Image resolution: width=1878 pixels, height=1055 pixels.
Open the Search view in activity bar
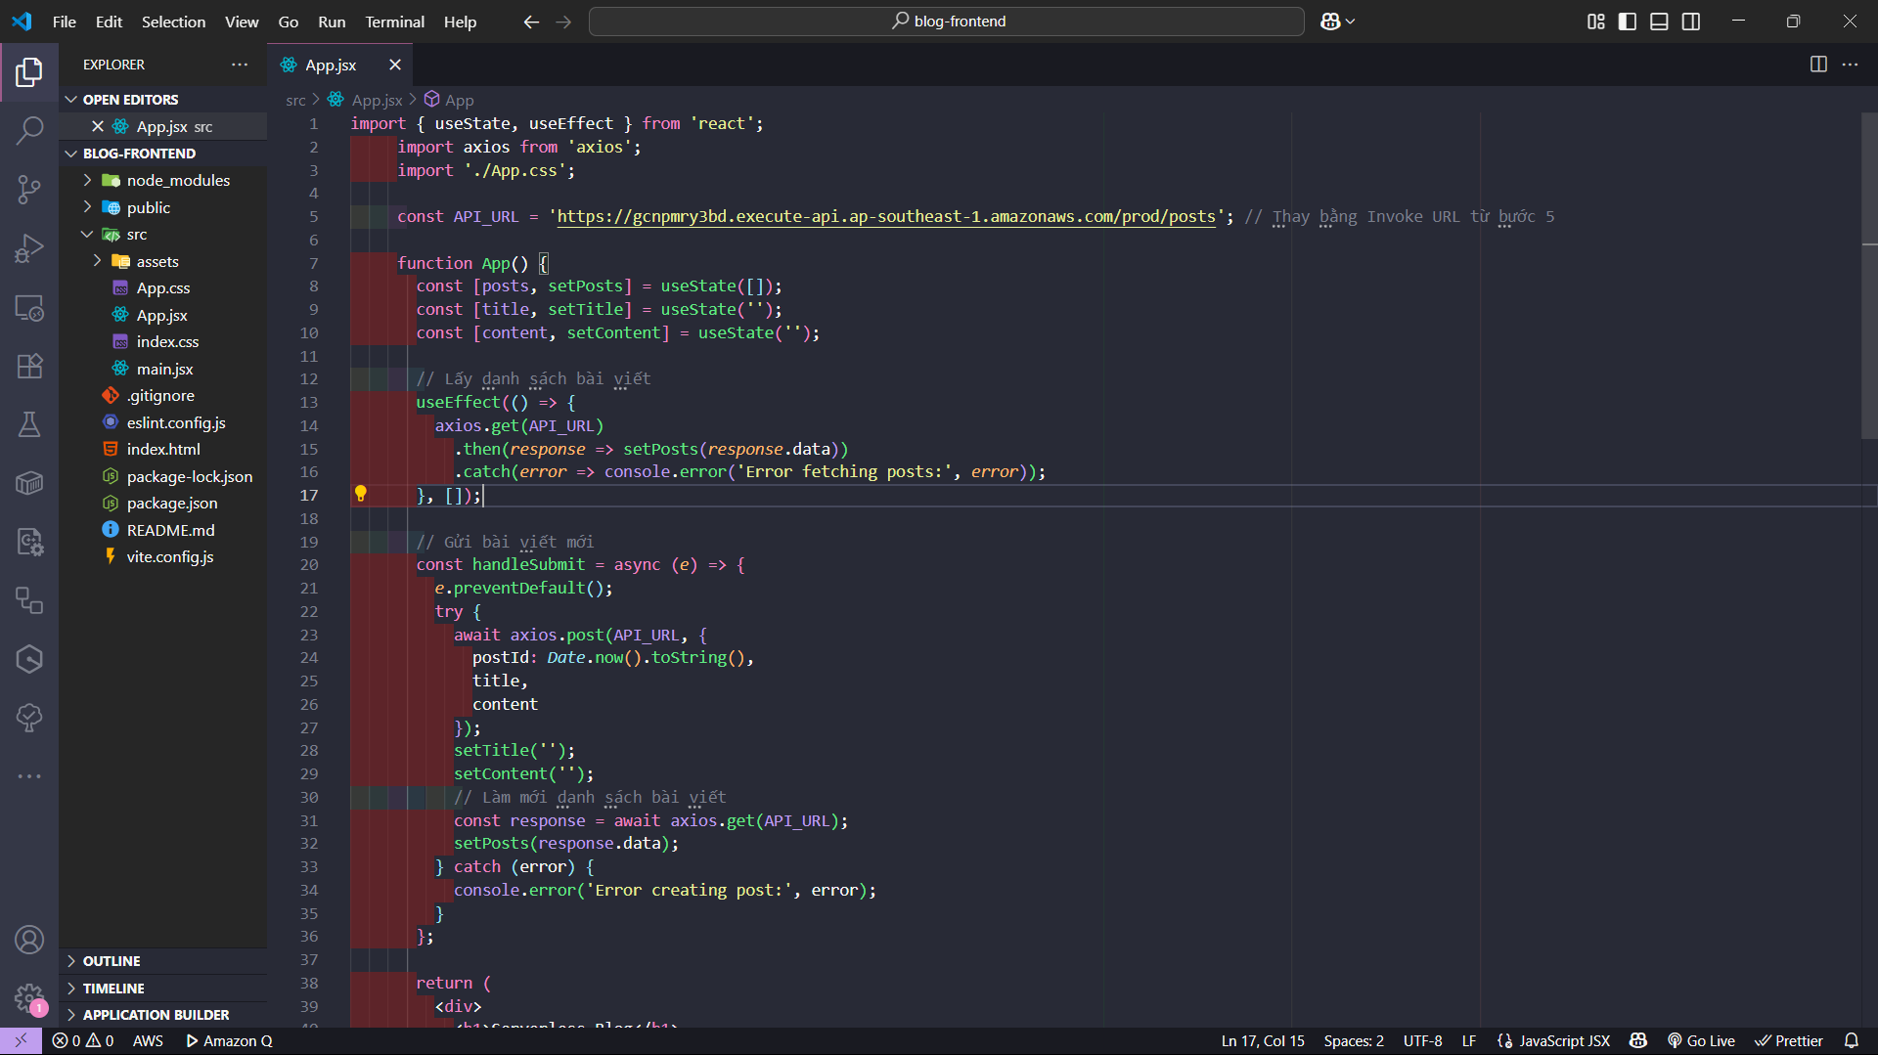coord(29,130)
